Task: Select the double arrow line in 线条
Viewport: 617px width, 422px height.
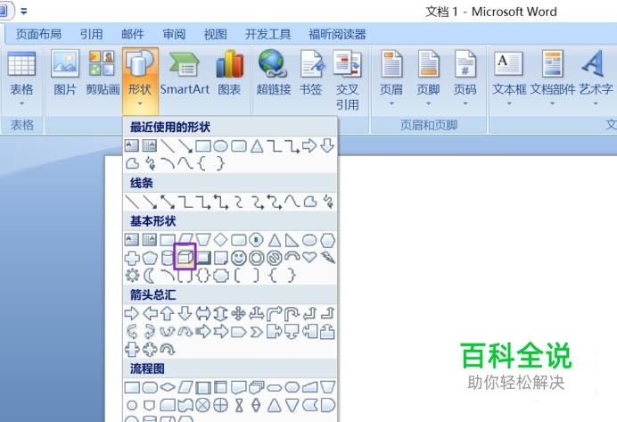Action: point(168,202)
